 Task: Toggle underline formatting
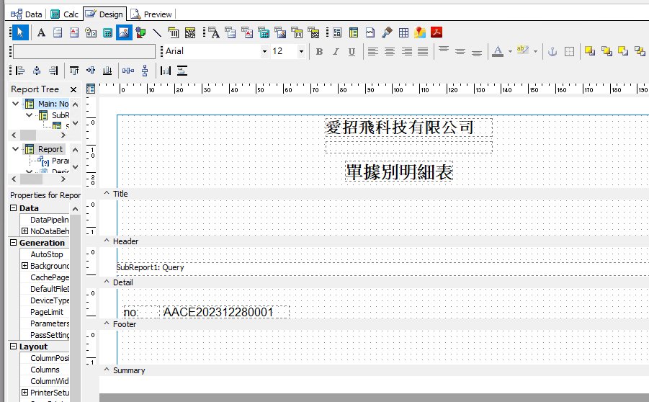(x=352, y=52)
